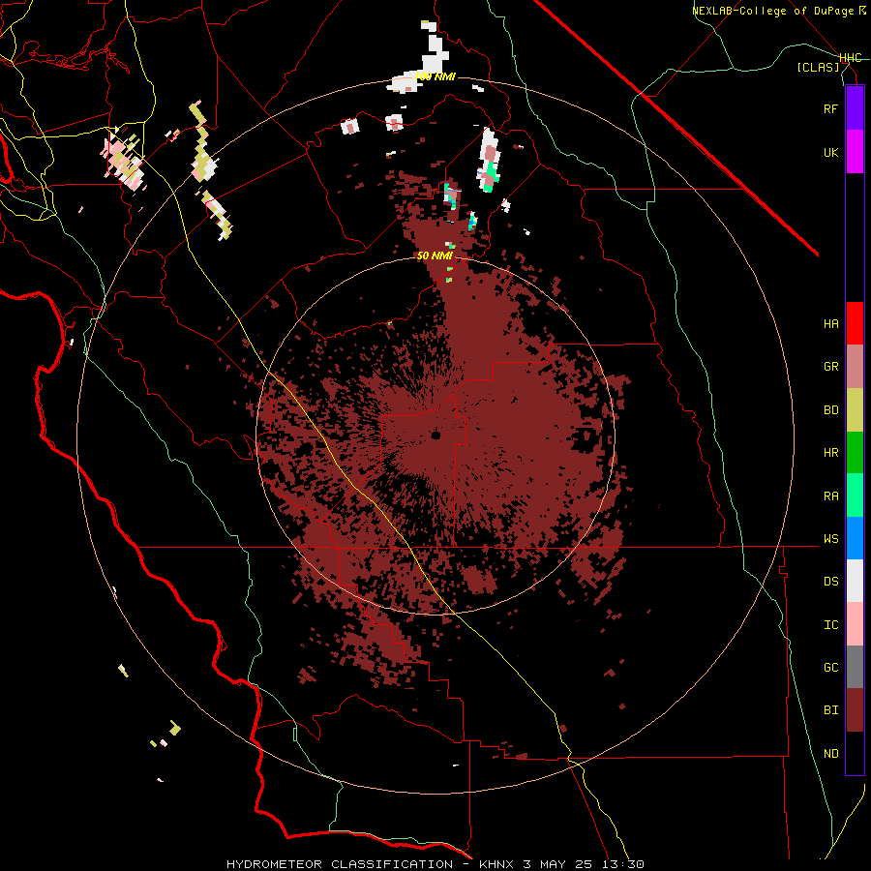
Task: Click the RA light green swatch
Action: point(855,496)
